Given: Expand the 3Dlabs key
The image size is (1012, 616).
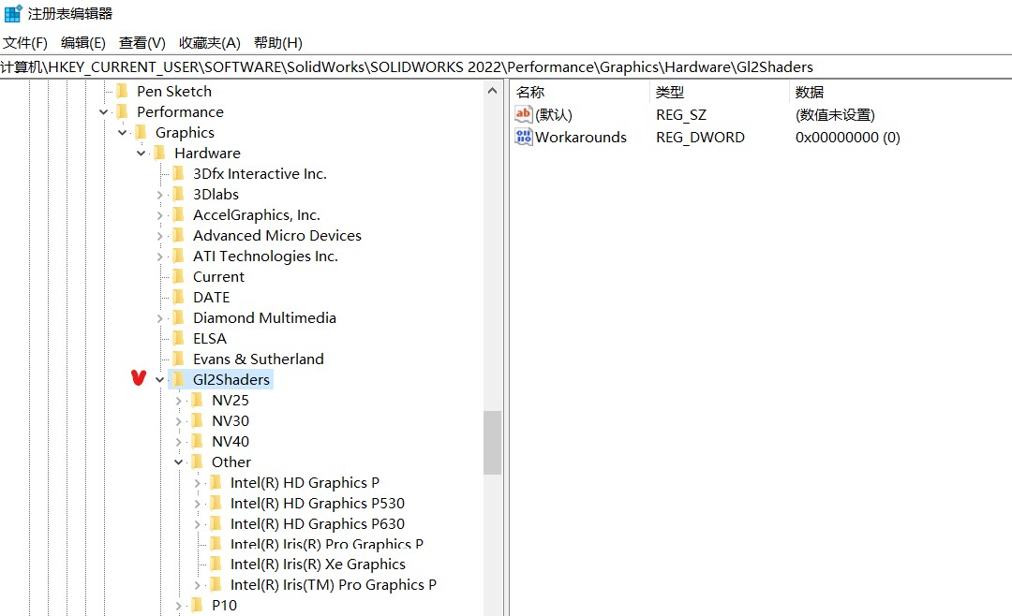Looking at the screenshot, I should [160, 195].
